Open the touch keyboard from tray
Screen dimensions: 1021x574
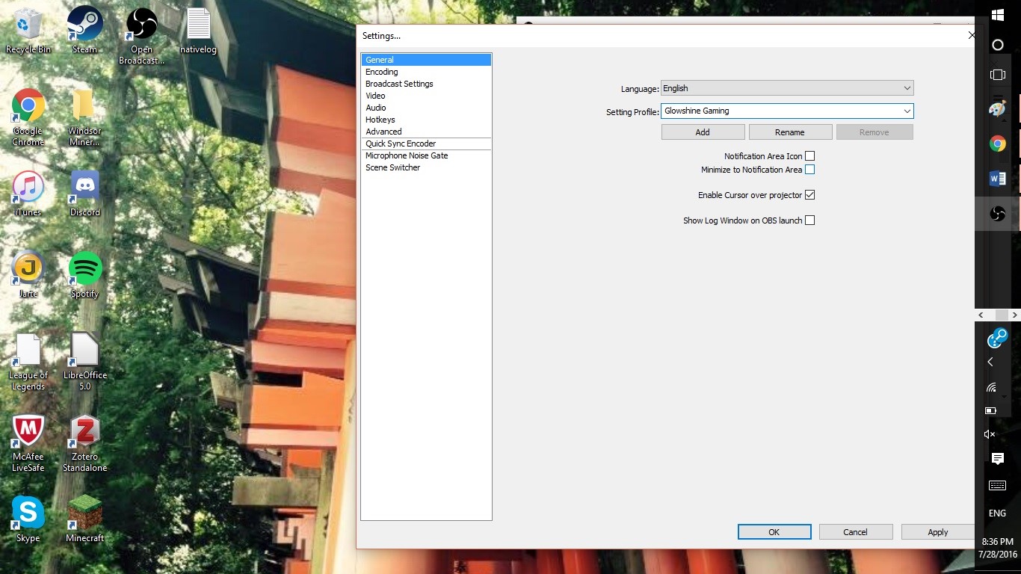pos(997,486)
